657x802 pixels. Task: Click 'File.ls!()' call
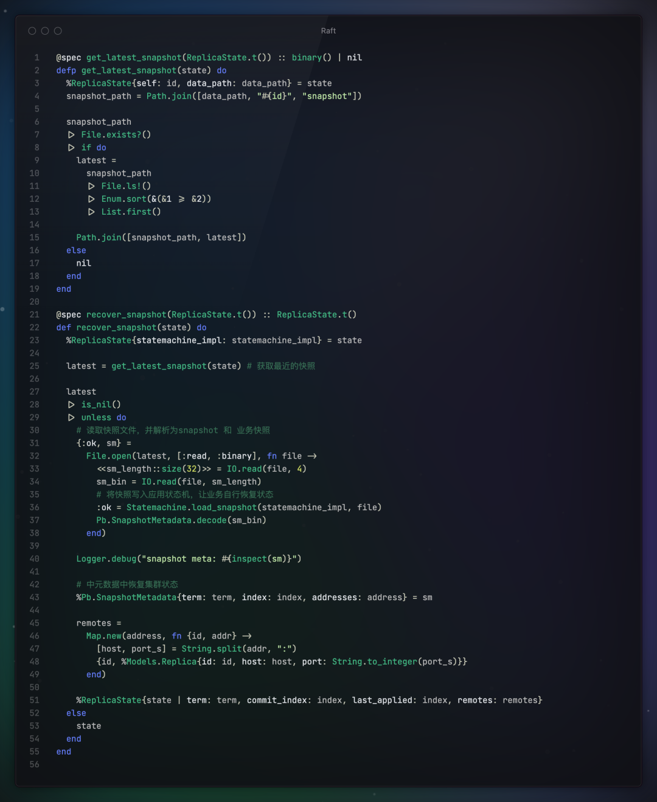(126, 186)
